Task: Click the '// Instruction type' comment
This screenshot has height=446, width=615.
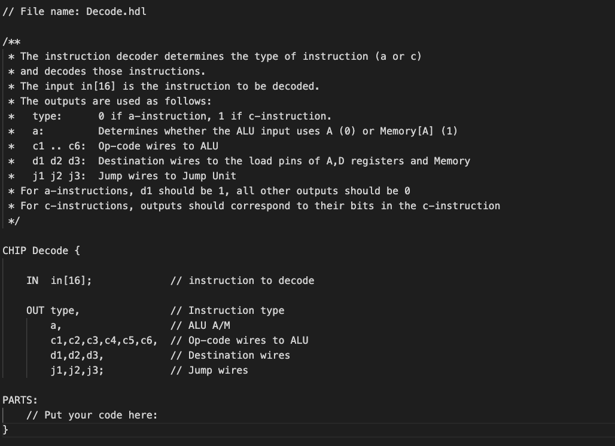Action: tap(227, 310)
